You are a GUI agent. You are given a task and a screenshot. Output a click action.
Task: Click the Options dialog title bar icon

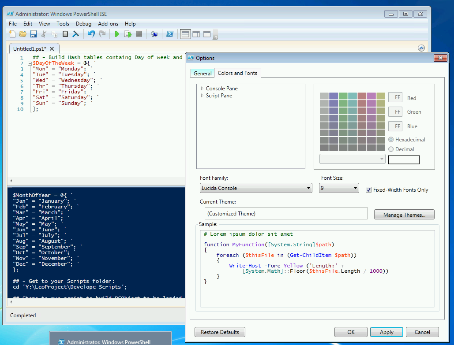coord(191,58)
